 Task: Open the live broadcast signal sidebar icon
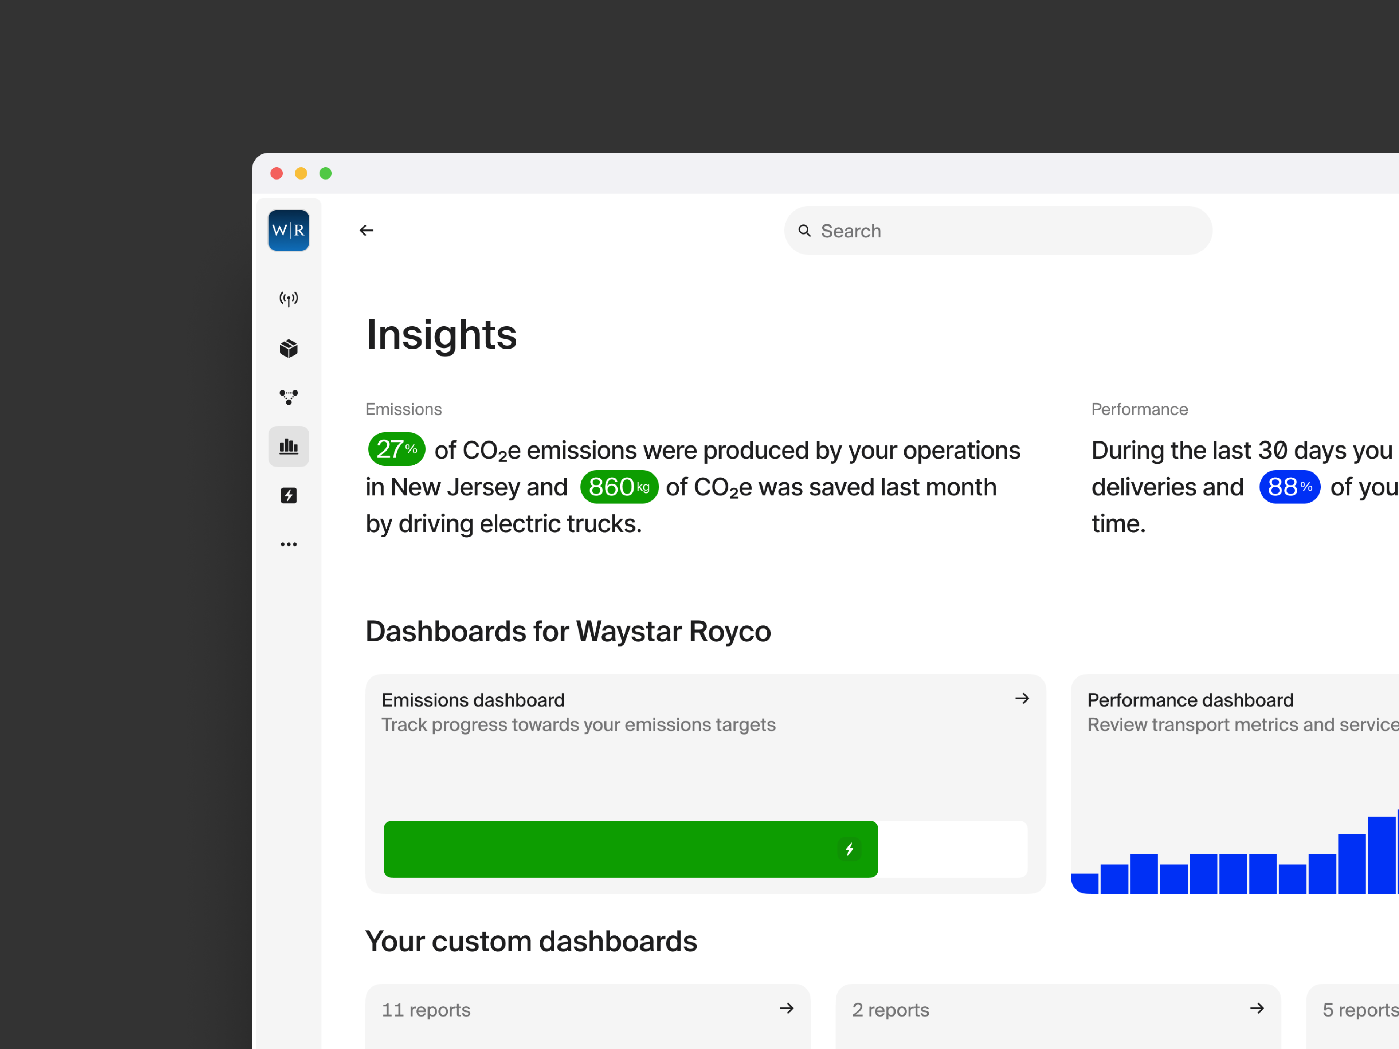289,298
